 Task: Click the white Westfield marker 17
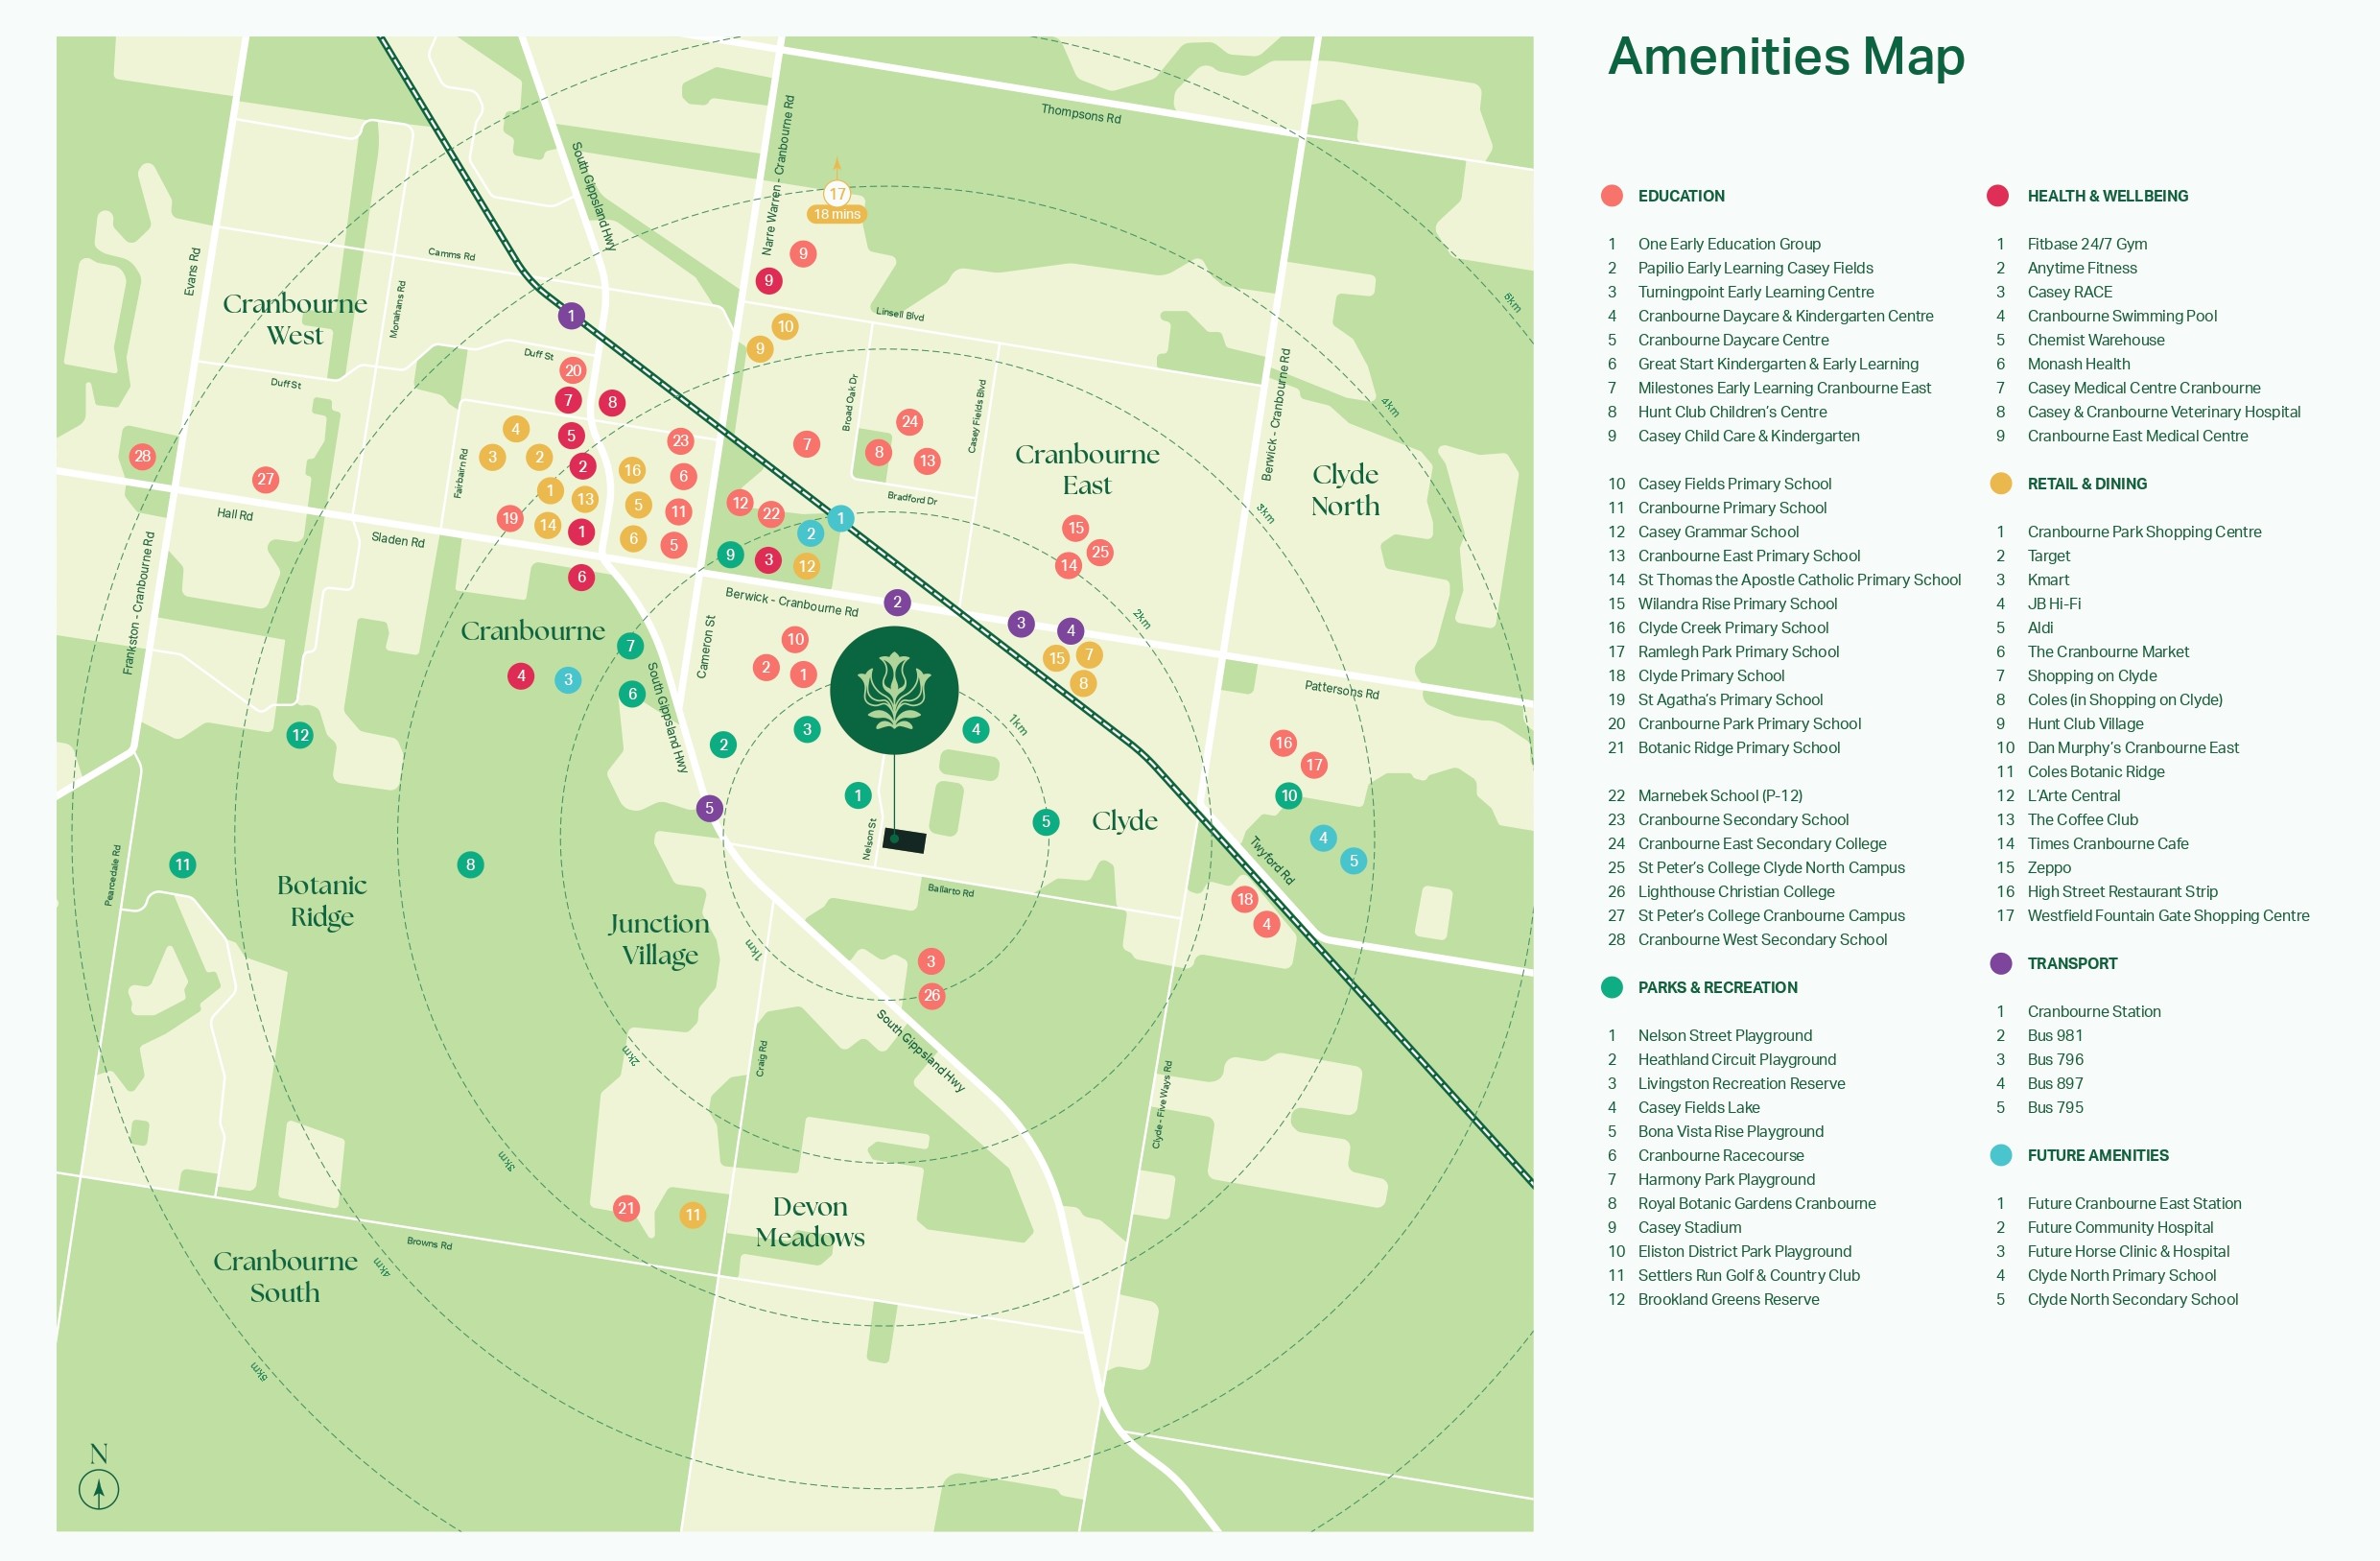pyautogui.click(x=837, y=194)
